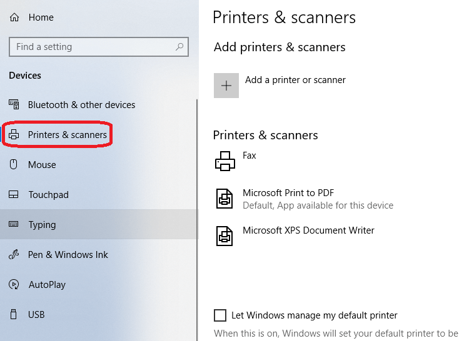464x341 pixels.
Task: Select Printers & scanners sidebar label
Action: (68, 135)
